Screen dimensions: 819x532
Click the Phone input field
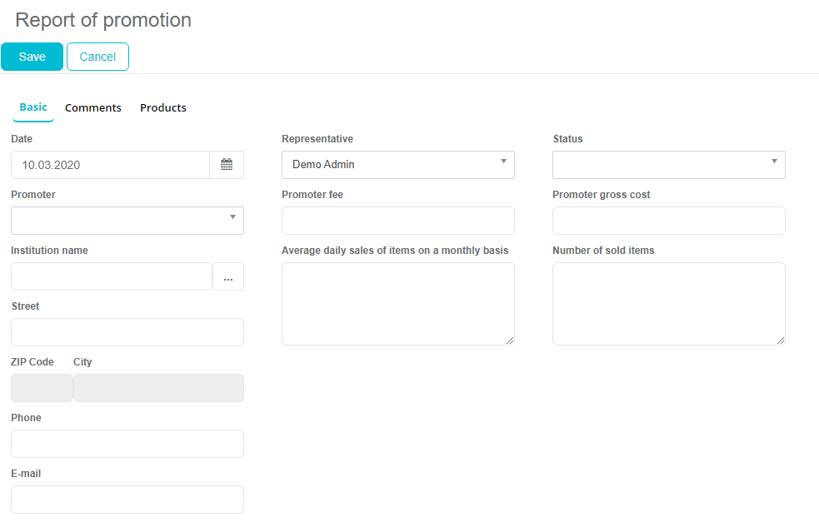[127, 444]
